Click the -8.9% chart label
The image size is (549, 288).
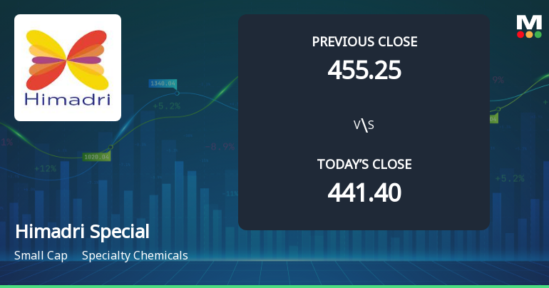pos(220,147)
